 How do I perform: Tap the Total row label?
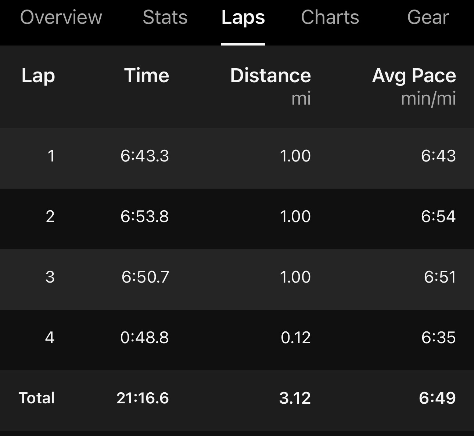[x=37, y=398]
